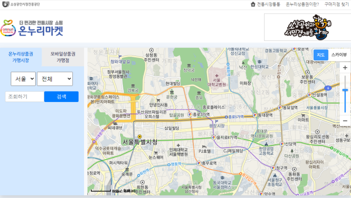Click the 왕십리도선동 주민센터 marker
Viewport: 351px width, 198px height.
pos(317,132)
